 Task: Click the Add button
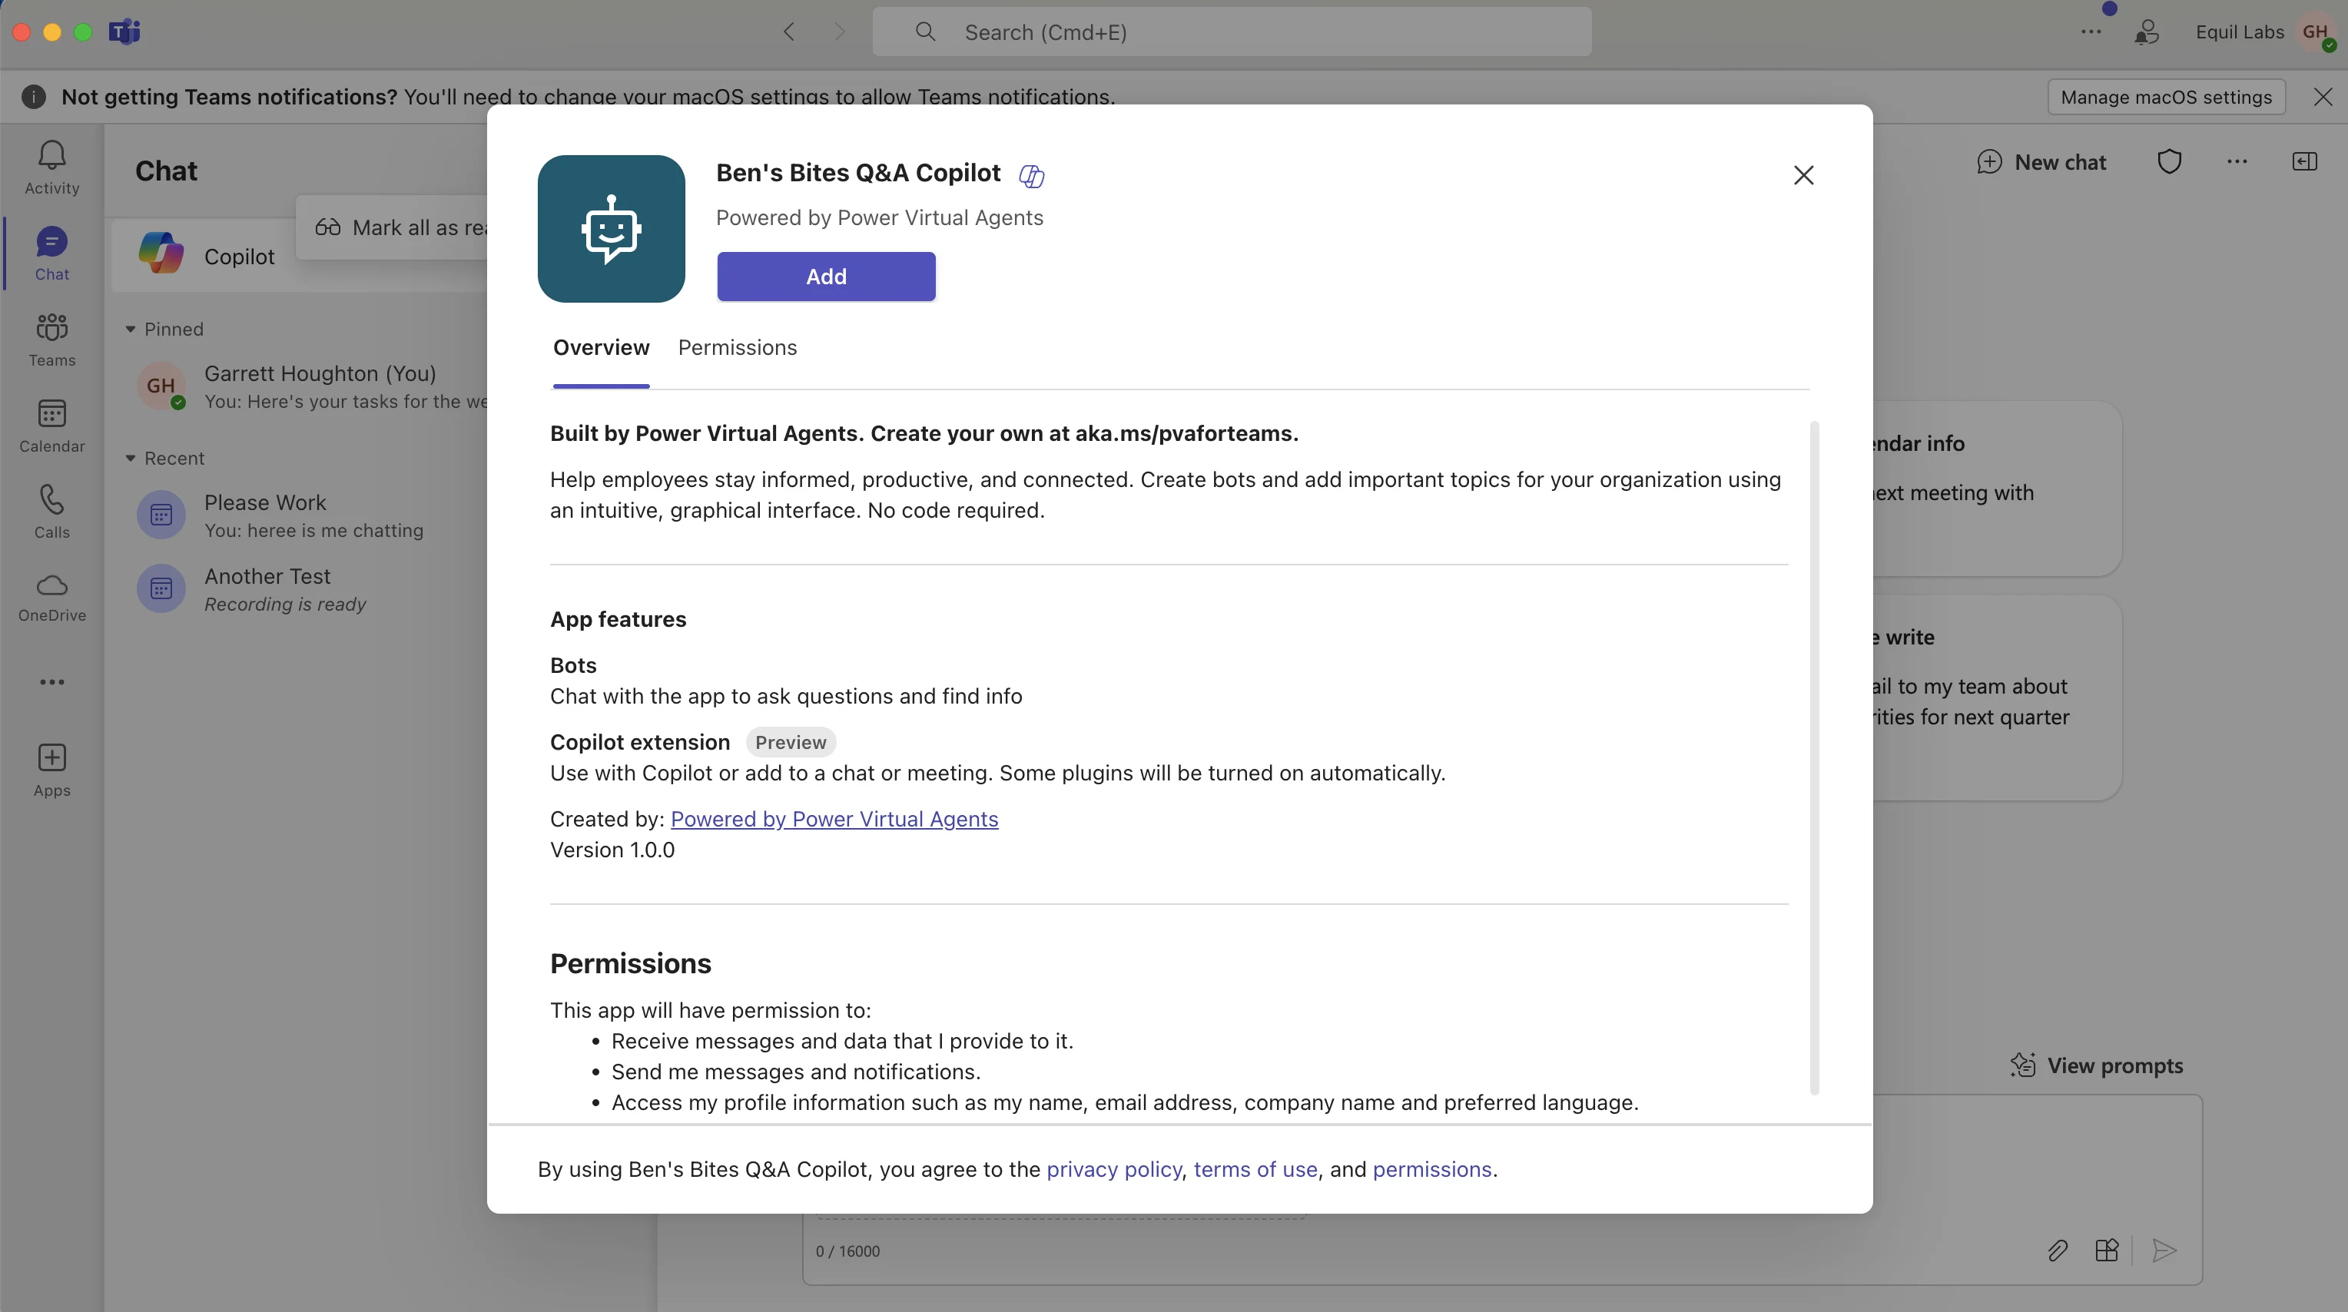point(826,276)
